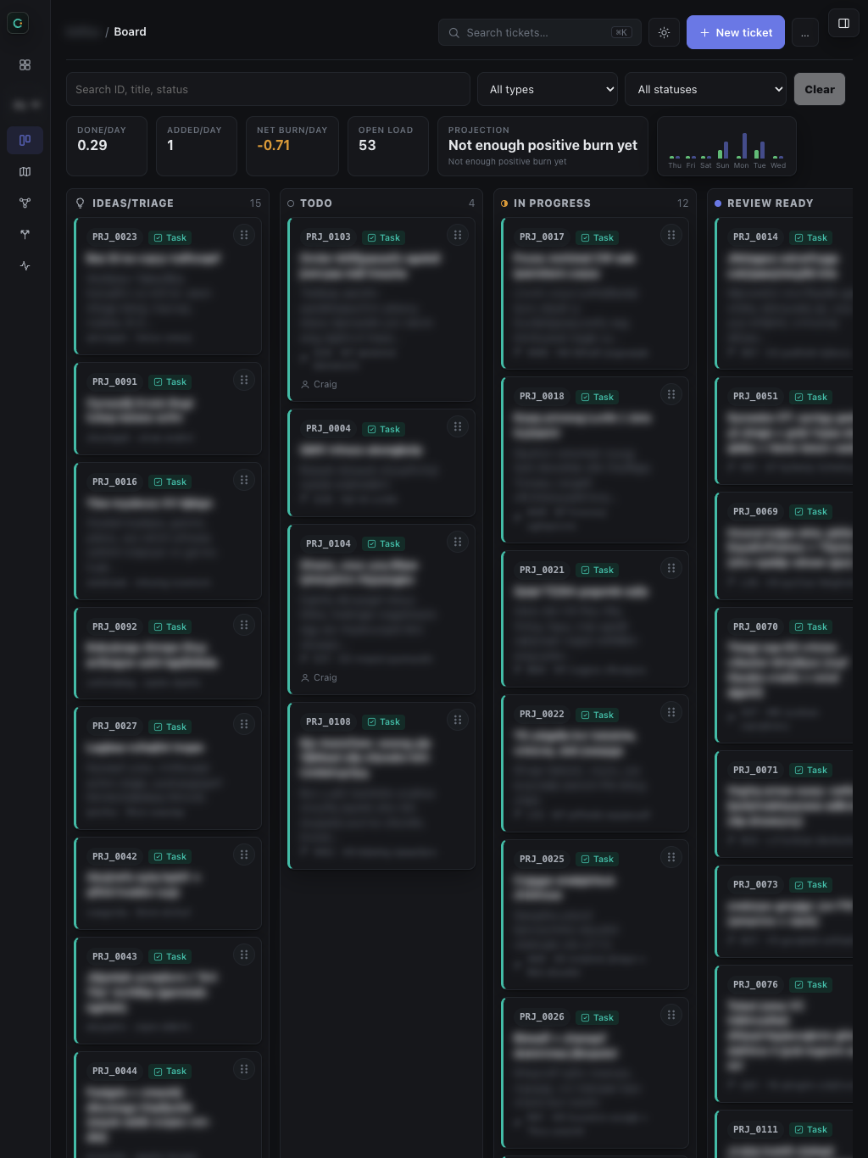
Task: Click the Board breadcrumb label
Action: point(130,31)
